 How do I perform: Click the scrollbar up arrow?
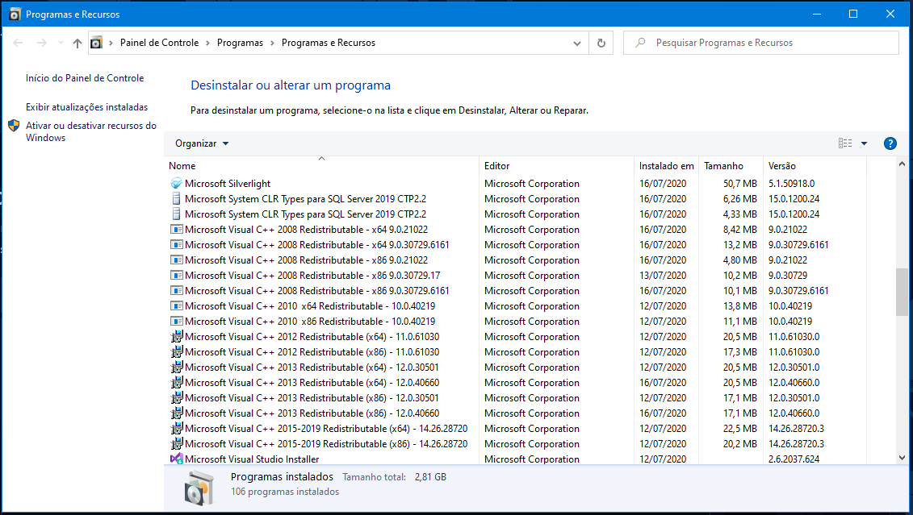(x=902, y=164)
